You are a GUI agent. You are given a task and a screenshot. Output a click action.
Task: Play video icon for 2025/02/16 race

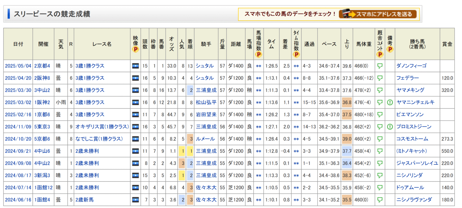coord(136,115)
